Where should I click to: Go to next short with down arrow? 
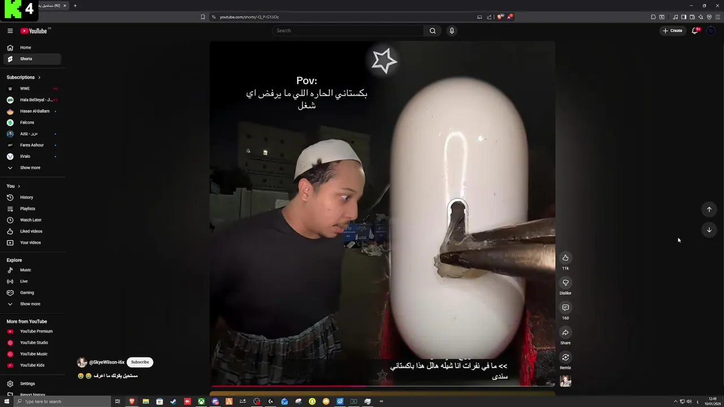[709, 230]
